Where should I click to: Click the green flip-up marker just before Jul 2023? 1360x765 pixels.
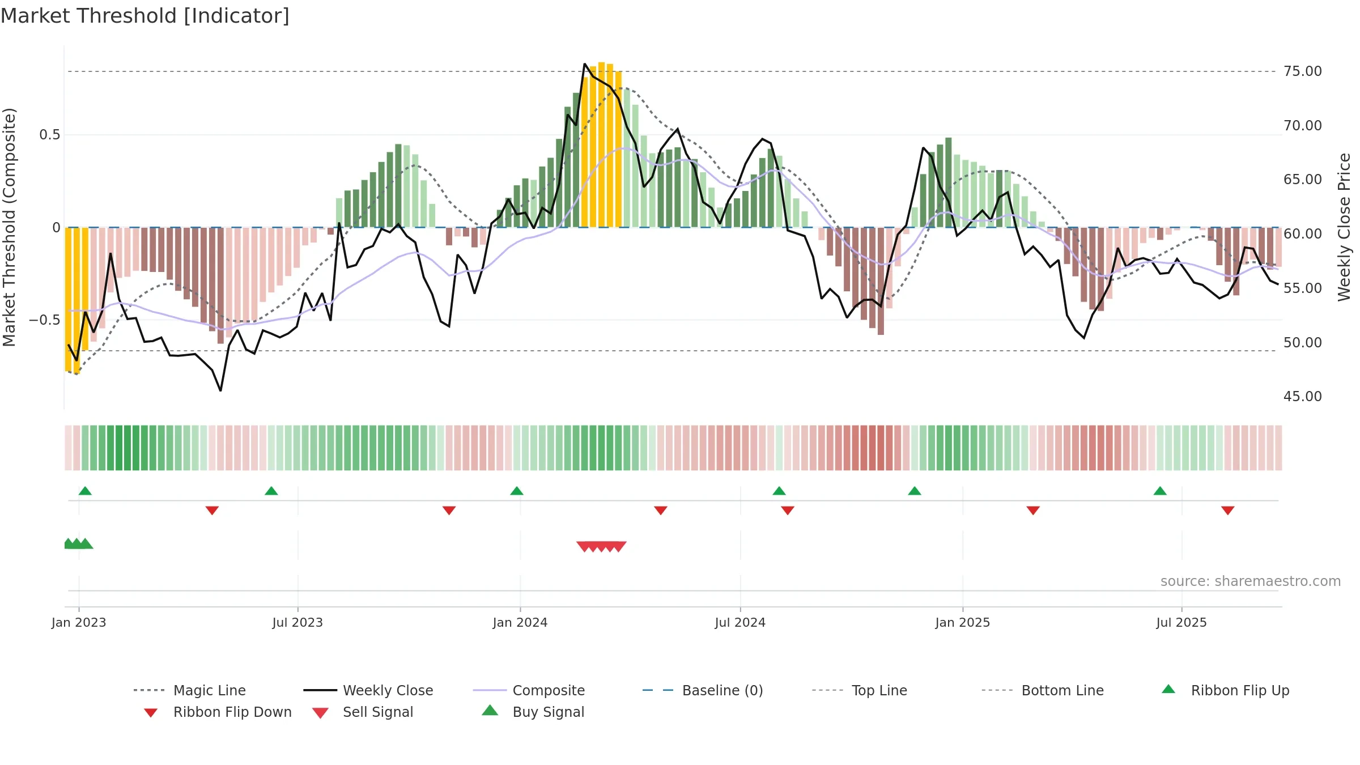(x=271, y=491)
